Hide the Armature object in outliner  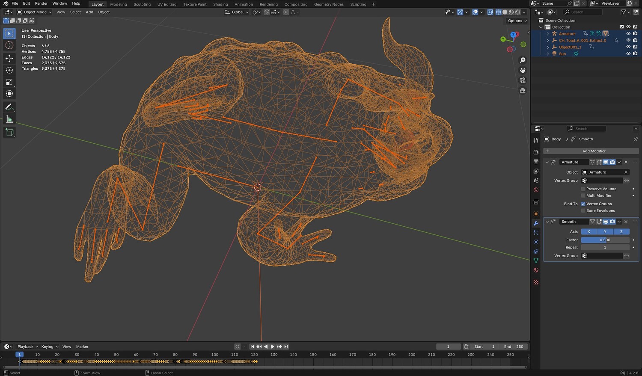[628, 34]
